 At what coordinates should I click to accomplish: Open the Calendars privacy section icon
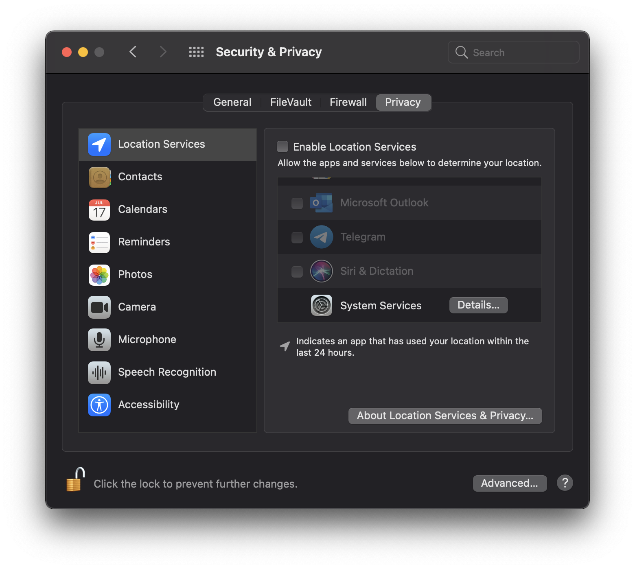pos(99,210)
